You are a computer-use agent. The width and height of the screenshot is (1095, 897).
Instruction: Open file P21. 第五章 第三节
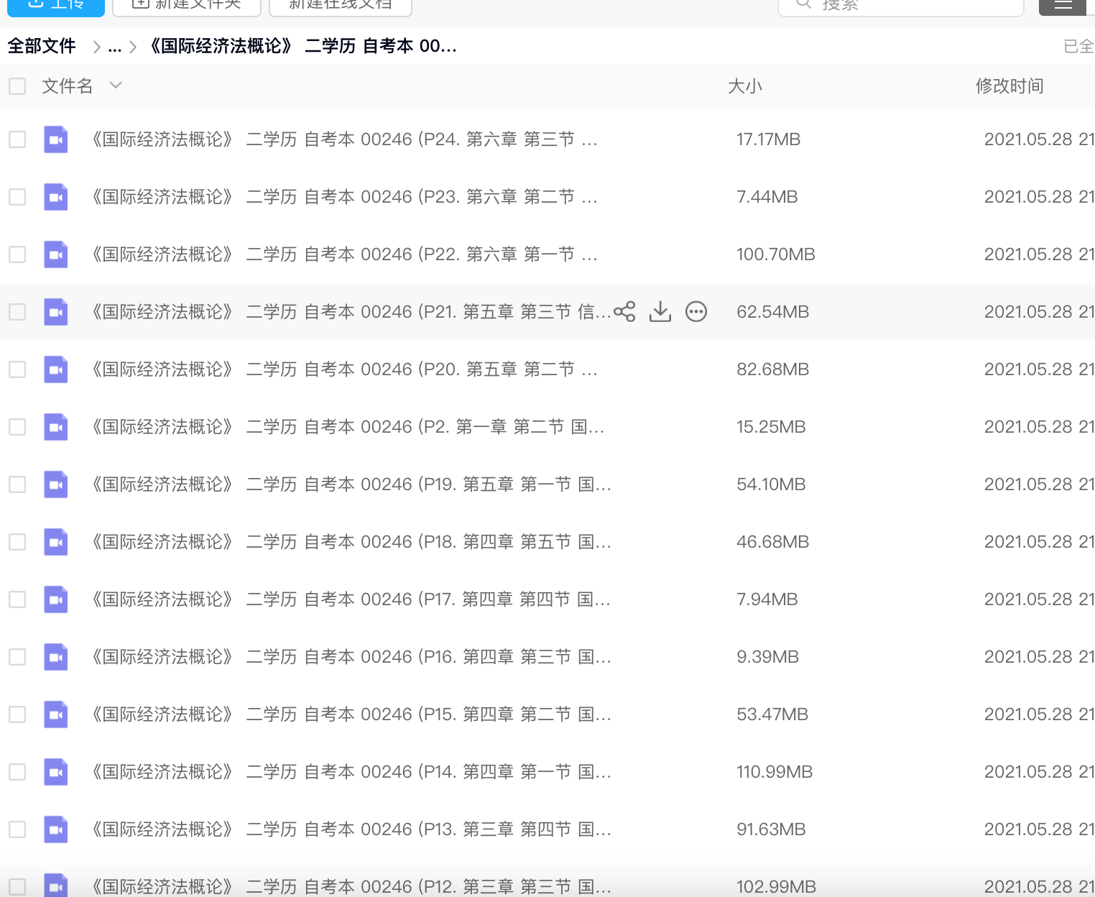click(x=349, y=312)
